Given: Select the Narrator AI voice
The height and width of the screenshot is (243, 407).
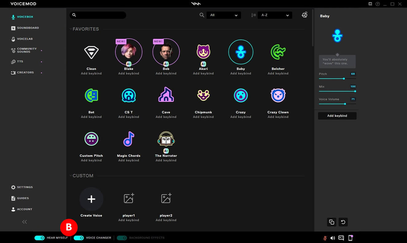Looking at the screenshot, I should click(x=166, y=139).
